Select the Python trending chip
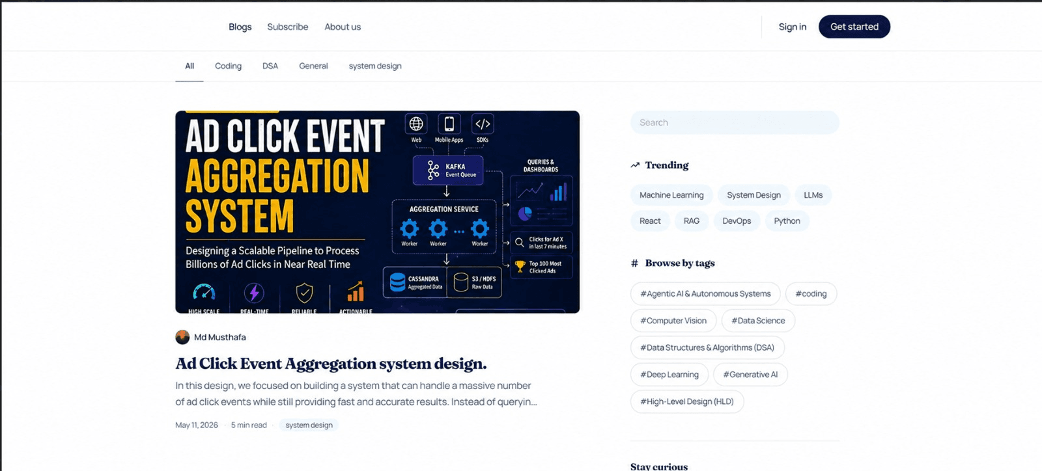 787,221
